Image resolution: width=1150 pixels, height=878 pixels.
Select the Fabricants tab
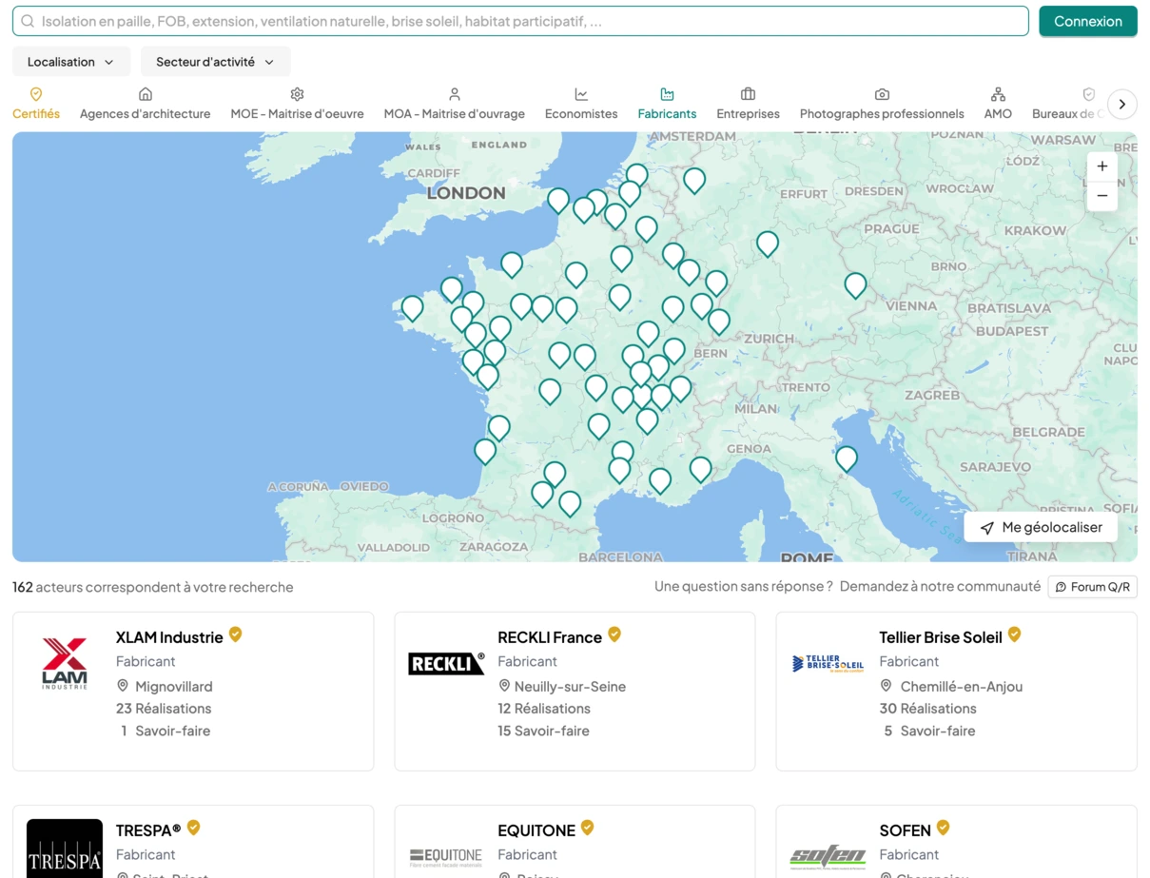pyautogui.click(x=667, y=104)
